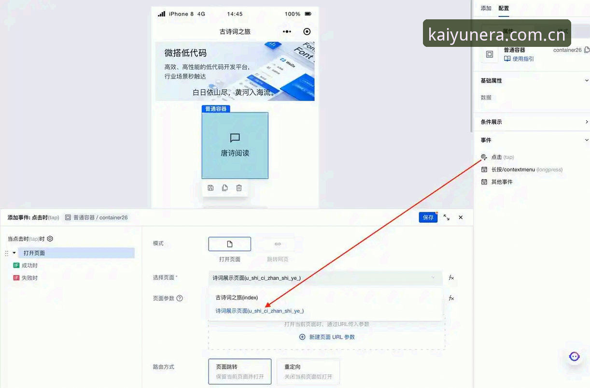
Task: Collapse the 打开页面 tree arrow
Action: (x=14, y=253)
